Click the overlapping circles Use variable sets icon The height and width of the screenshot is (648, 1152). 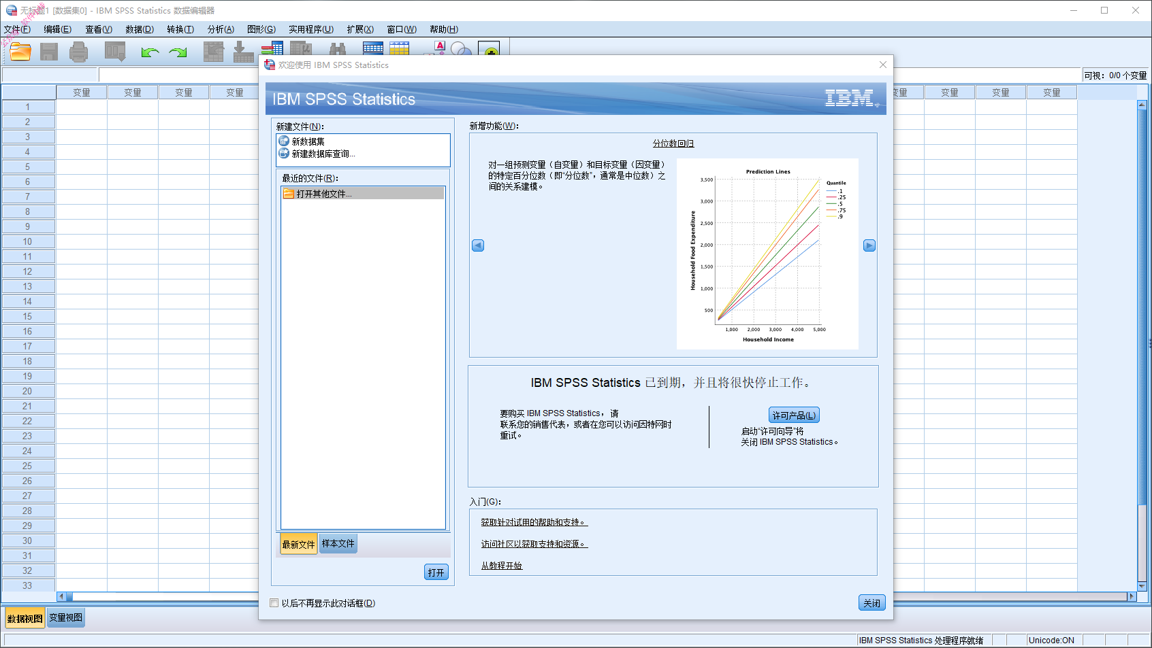(462, 49)
